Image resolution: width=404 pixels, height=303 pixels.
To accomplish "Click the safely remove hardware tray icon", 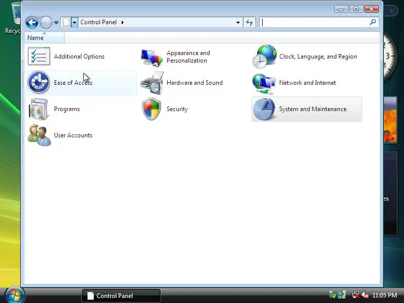I will click(332, 295).
